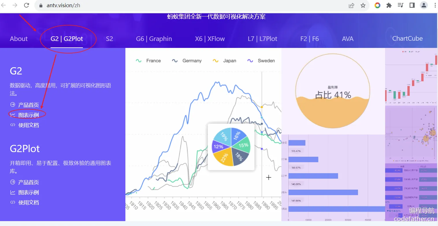The image size is (438, 226).
Task: Click the G2 section heading
Action: point(16,71)
